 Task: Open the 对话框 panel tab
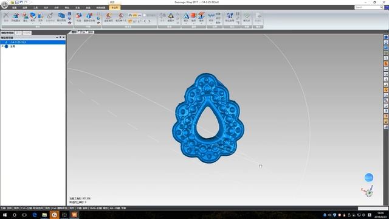pos(27,33)
